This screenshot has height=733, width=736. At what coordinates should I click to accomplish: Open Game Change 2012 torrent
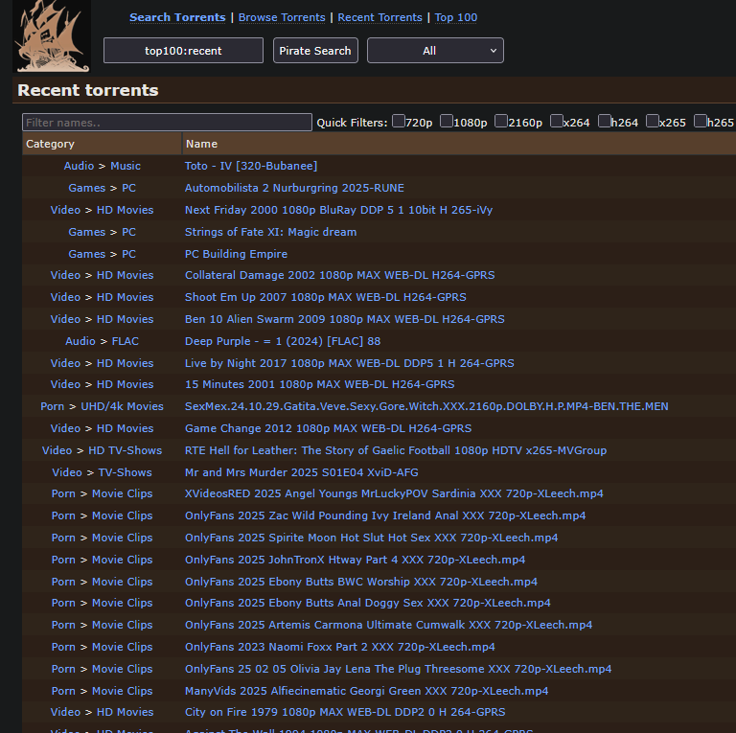coord(328,429)
